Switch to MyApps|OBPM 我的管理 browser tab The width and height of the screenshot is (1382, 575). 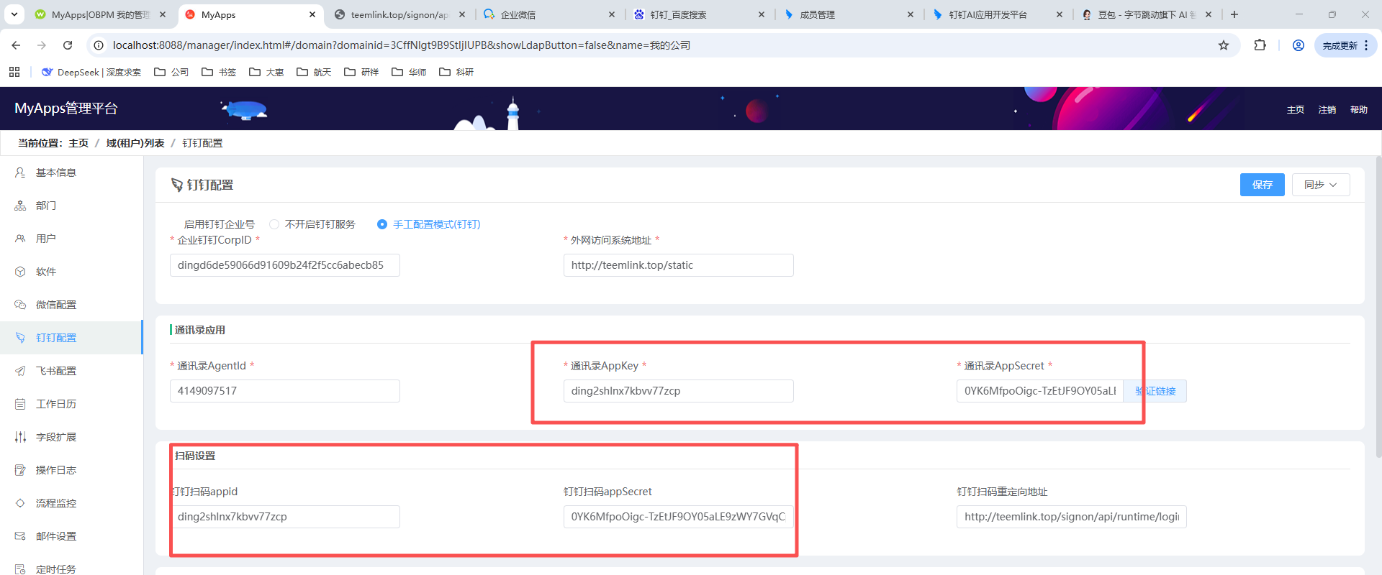pos(100,14)
